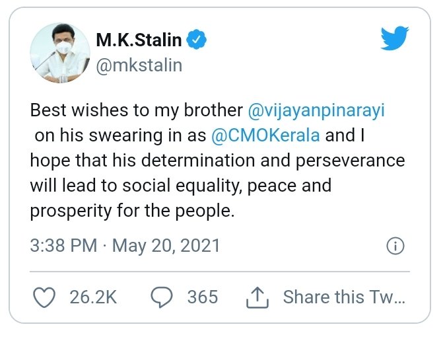
Task: Click the Twitter bird logo
Action: coord(395,40)
